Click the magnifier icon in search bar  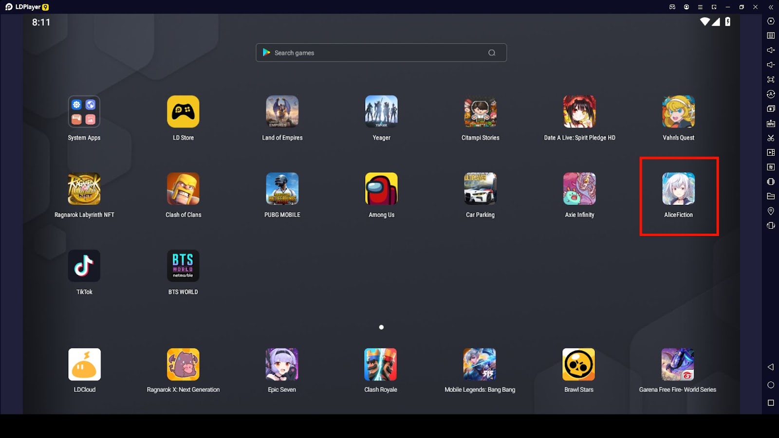pos(492,53)
